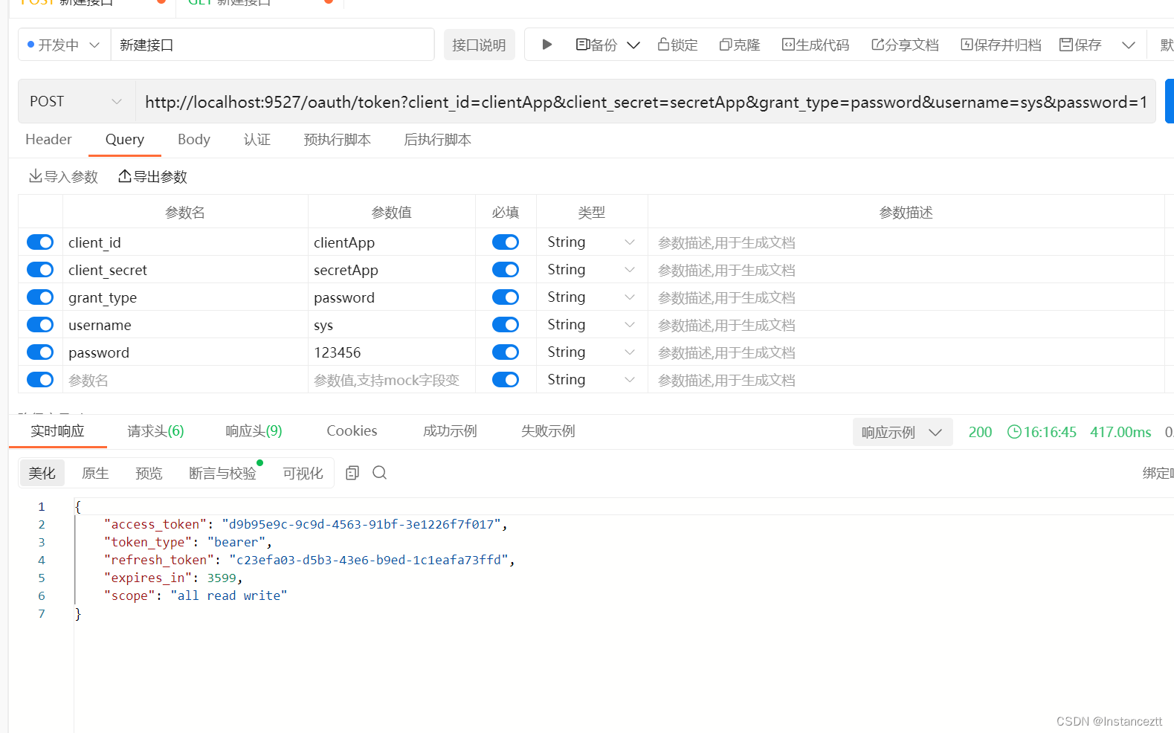1174x733 pixels.
Task: Switch to the Body tab
Action: 194,140
